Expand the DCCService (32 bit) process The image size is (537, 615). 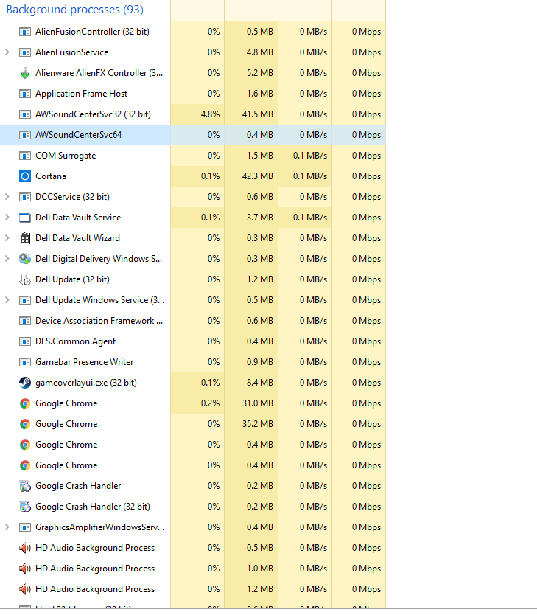coord(7,196)
